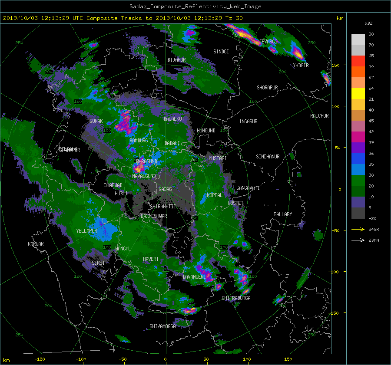Click the GADAG label at radar center
This screenshot has width=391, height=365.
click(x=165, y=189)
